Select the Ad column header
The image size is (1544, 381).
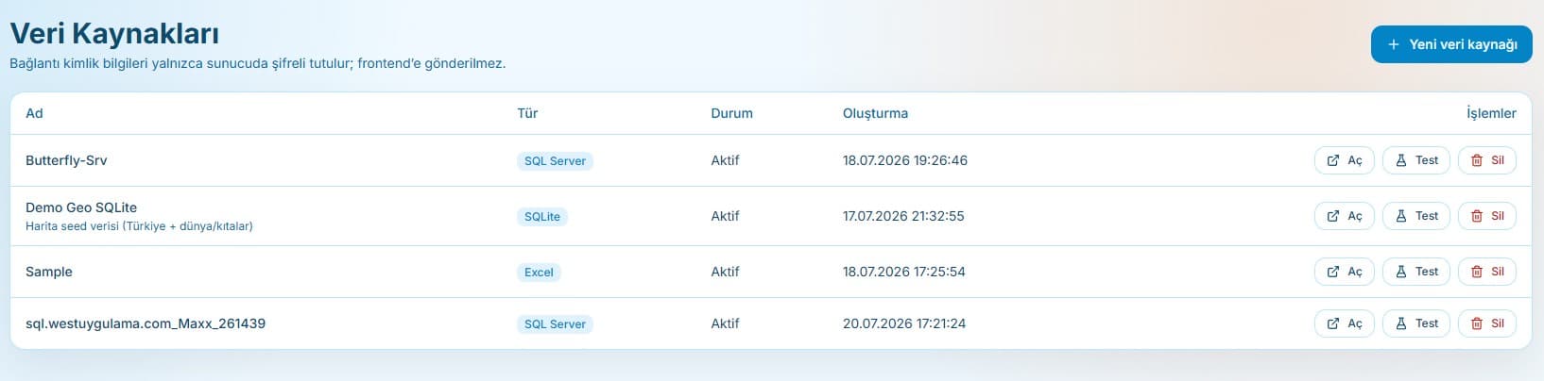(34, 113)
